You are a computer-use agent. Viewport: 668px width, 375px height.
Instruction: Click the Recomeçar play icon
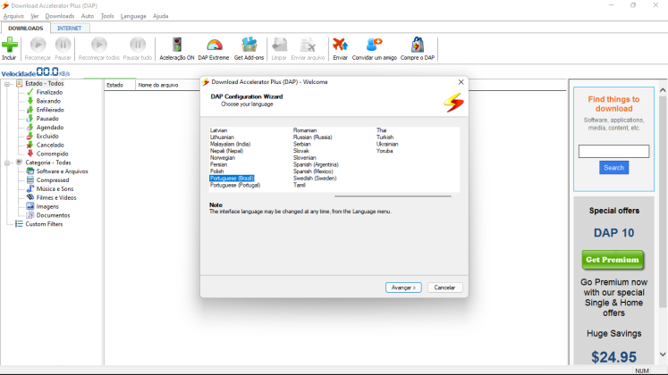(38, 45)
